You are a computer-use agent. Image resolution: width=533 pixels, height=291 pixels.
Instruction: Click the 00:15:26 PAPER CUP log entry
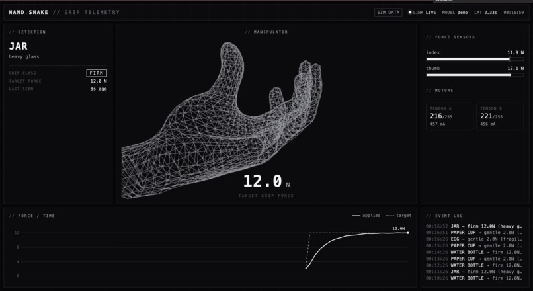pos(474,245)
